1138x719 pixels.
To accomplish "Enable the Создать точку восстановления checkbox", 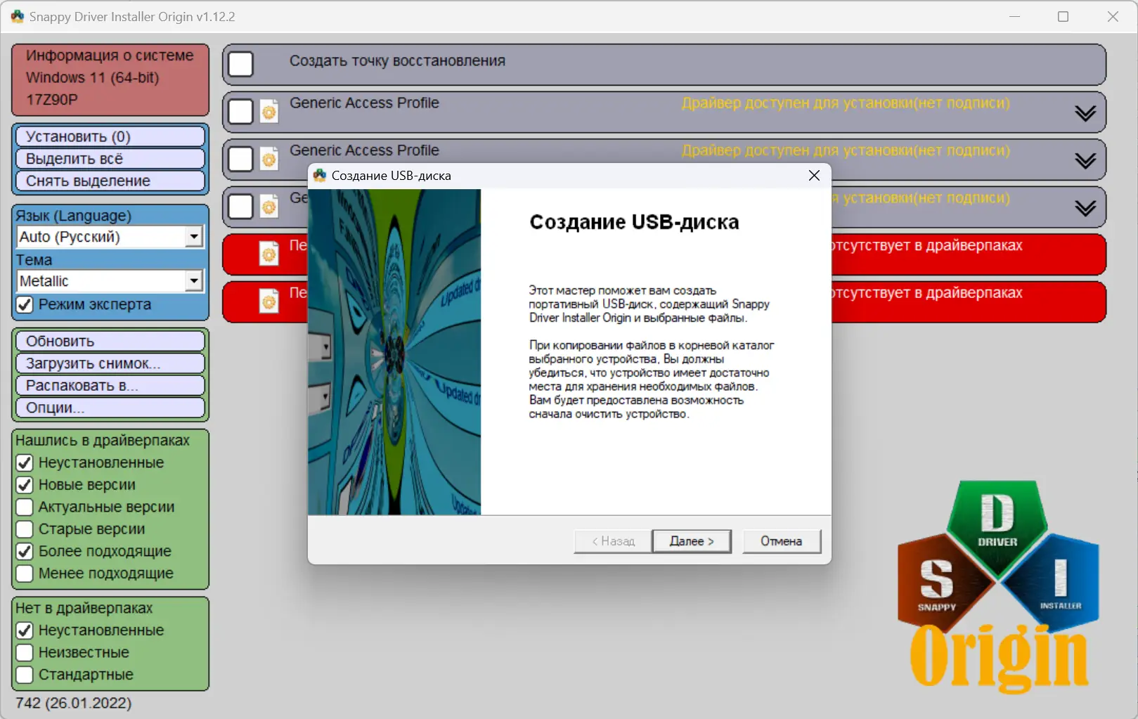I will (x=240, y=64).
